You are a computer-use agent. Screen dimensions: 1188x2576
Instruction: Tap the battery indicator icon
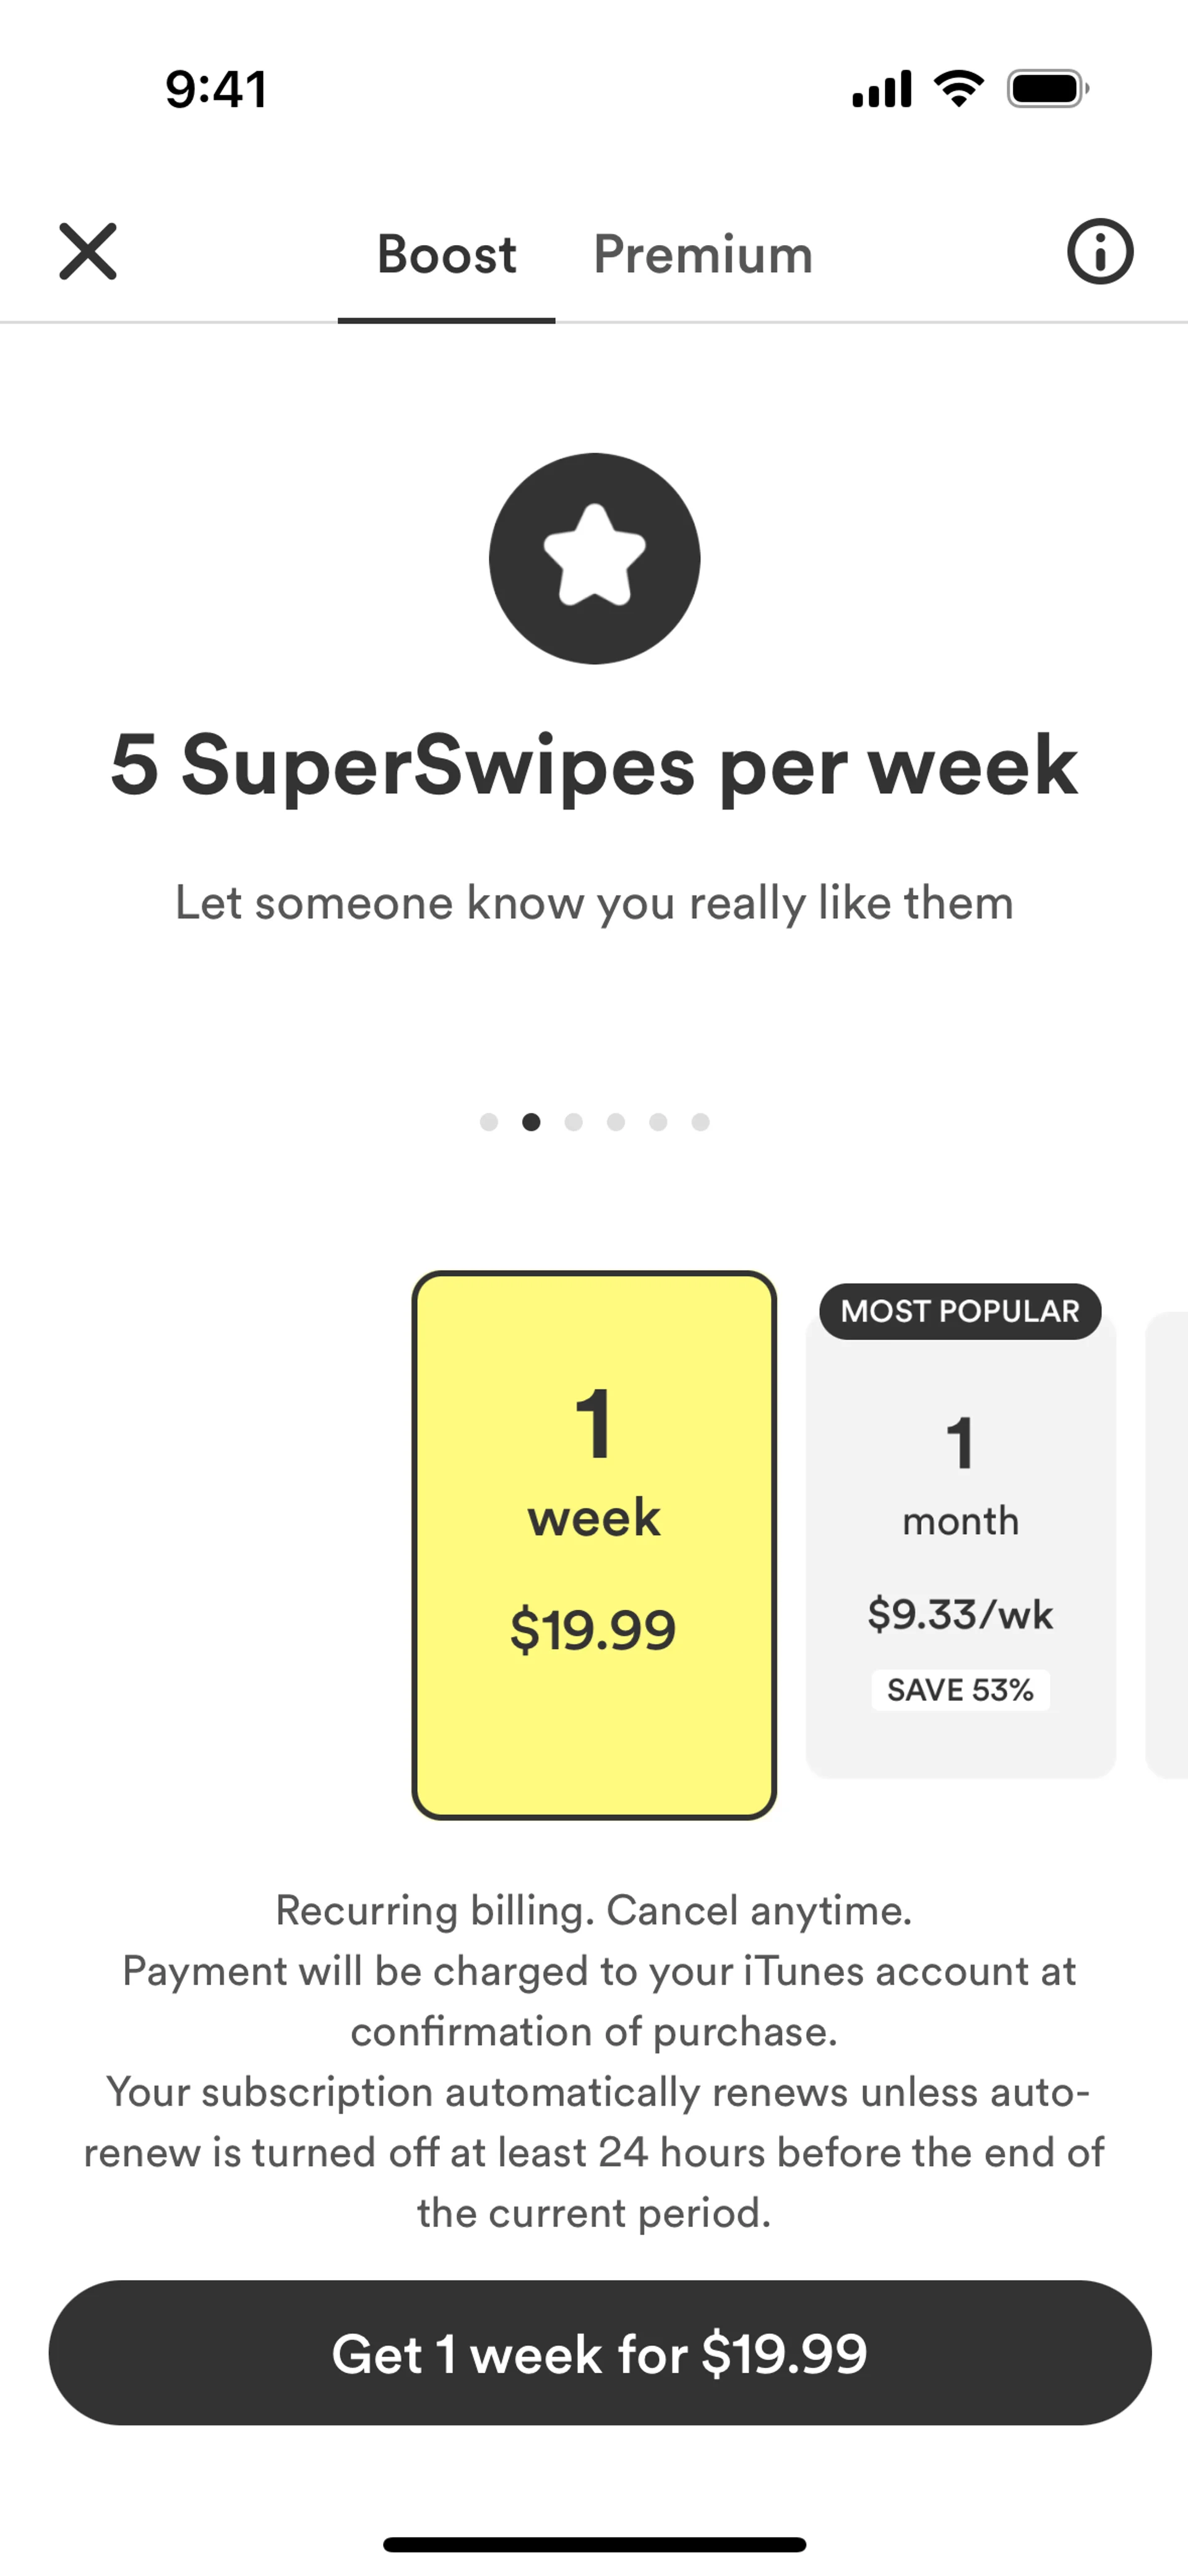pos(1046,89)
